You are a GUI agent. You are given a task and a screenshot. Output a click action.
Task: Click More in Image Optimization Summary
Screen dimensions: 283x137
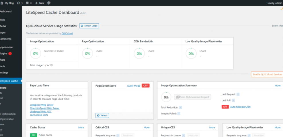coord(277,85)
